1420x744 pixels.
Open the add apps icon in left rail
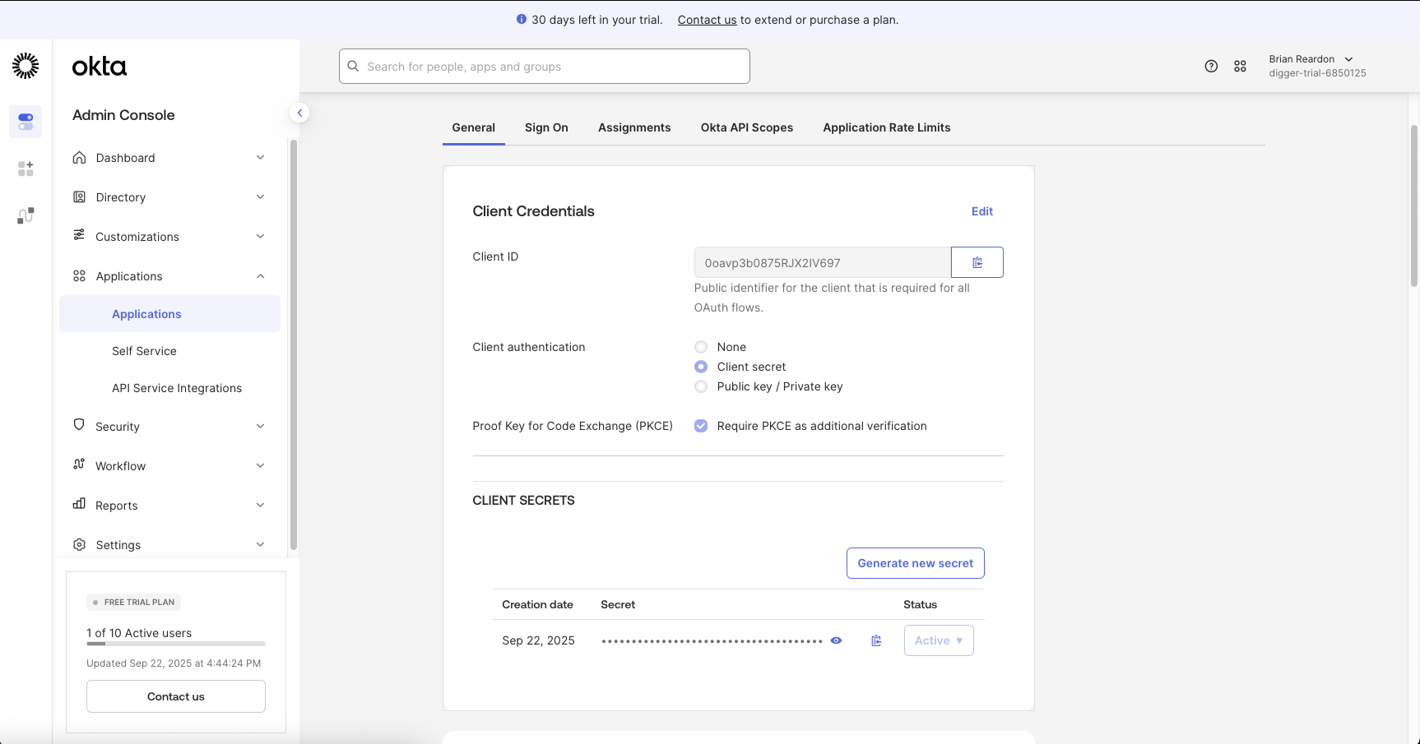(26, 169)
